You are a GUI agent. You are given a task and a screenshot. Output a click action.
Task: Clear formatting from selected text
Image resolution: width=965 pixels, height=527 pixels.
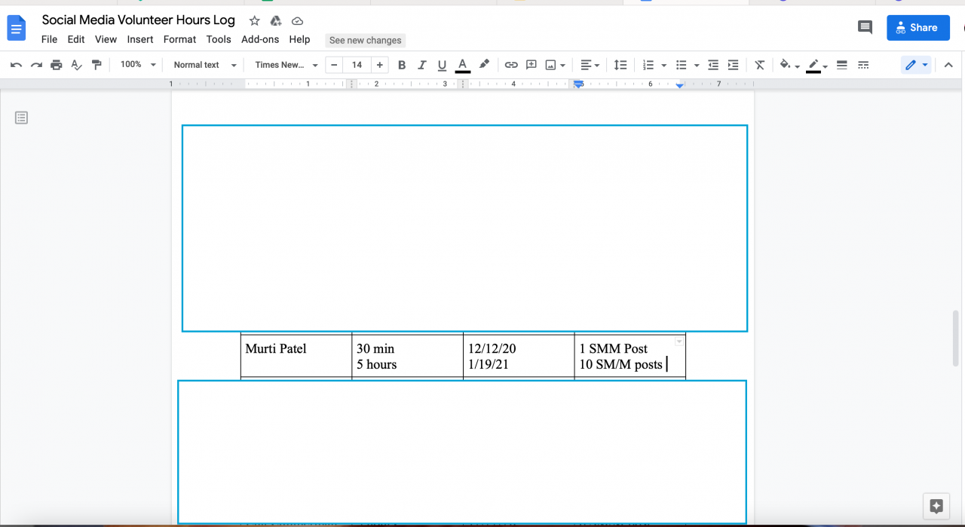click(760, 65)
